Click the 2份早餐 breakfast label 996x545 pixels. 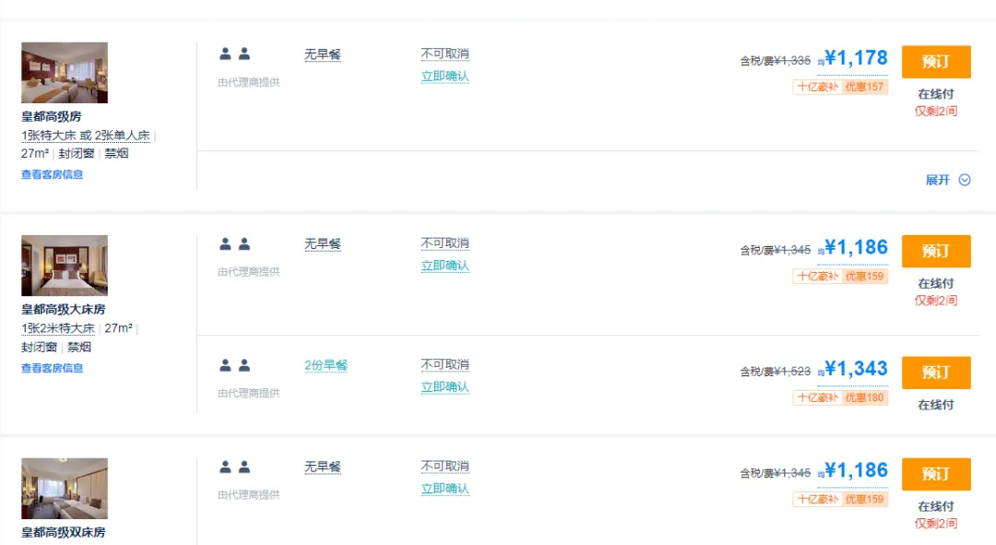[x=326, y=365]
